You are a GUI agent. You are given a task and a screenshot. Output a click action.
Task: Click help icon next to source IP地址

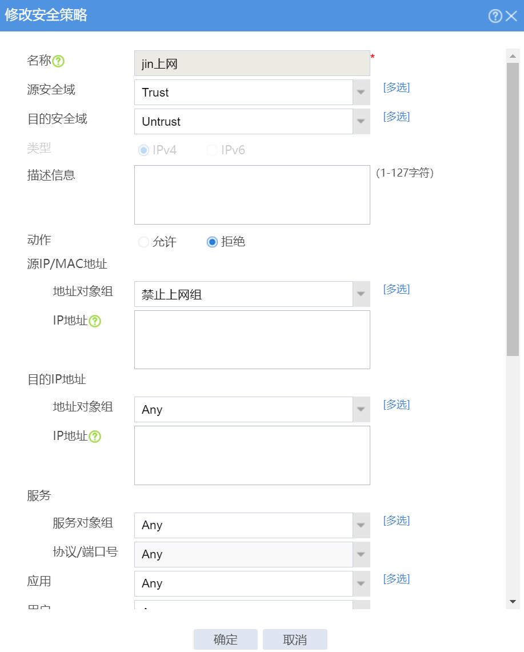(x=95, y=321)
